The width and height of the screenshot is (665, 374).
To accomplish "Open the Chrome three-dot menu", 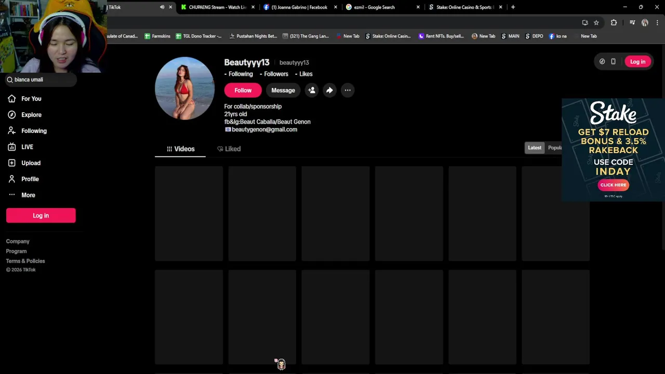I will pos(657,23).
